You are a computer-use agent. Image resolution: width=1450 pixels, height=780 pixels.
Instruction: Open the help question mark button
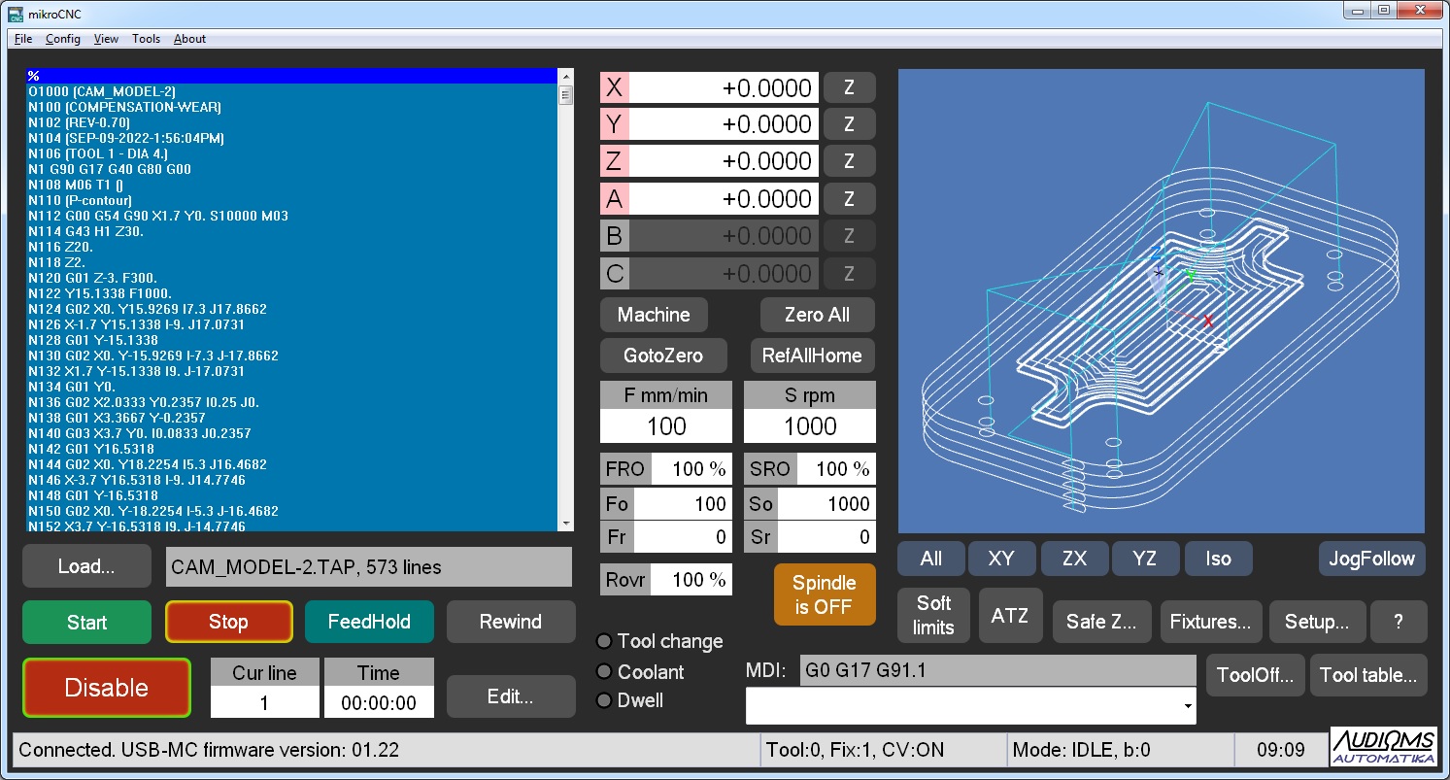(1398, 623)
